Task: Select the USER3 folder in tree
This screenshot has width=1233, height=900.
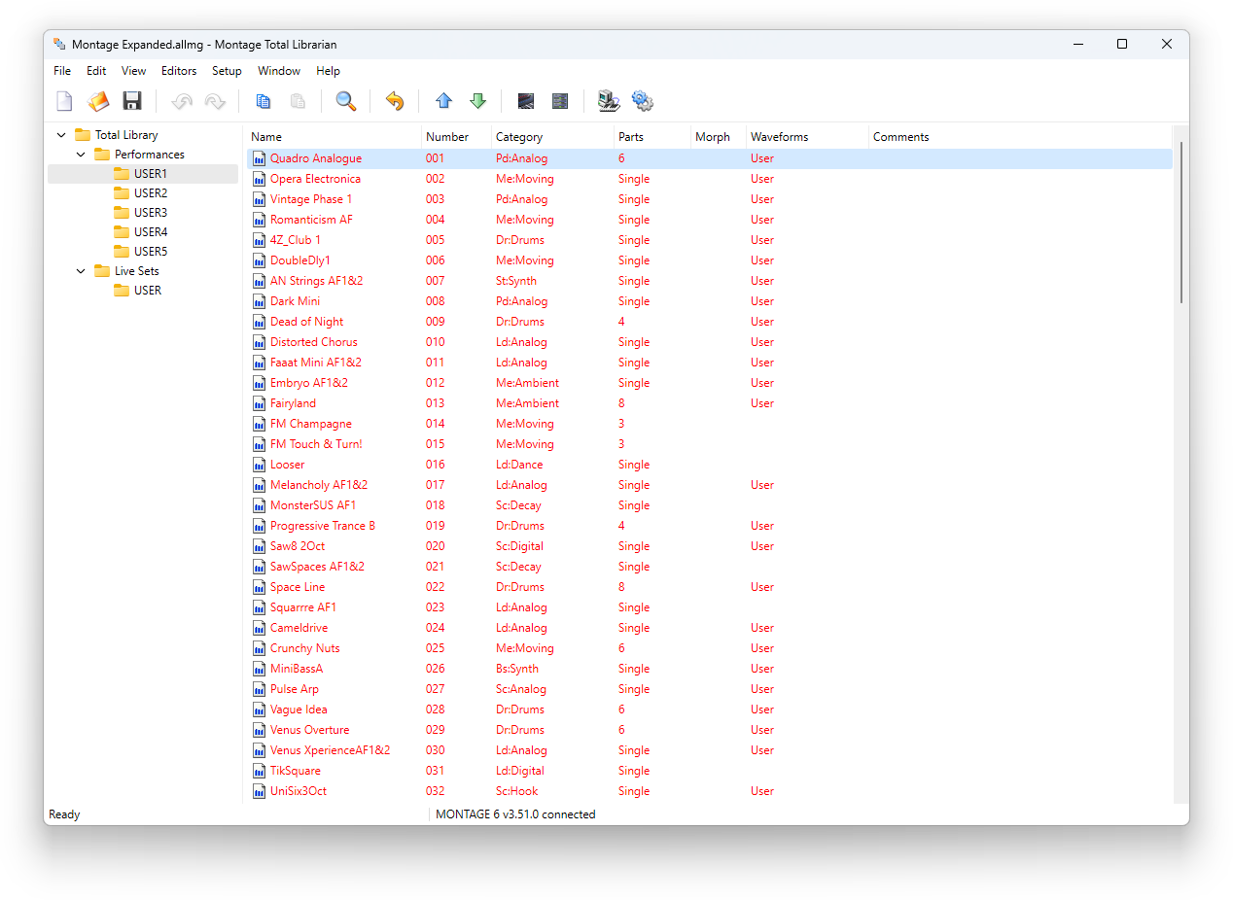Action: pos(150,213)
